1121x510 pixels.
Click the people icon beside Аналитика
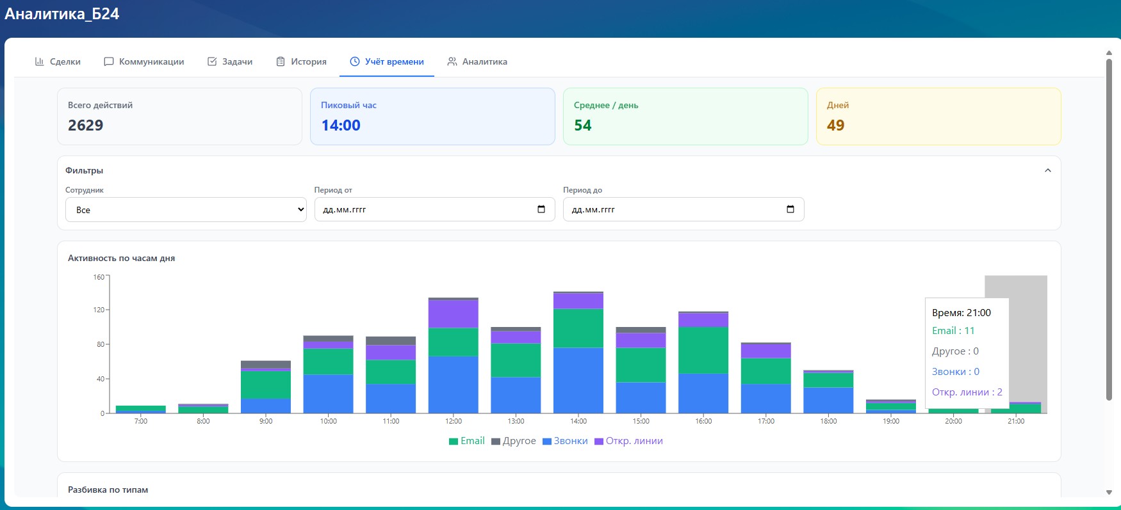coord(452,61)
